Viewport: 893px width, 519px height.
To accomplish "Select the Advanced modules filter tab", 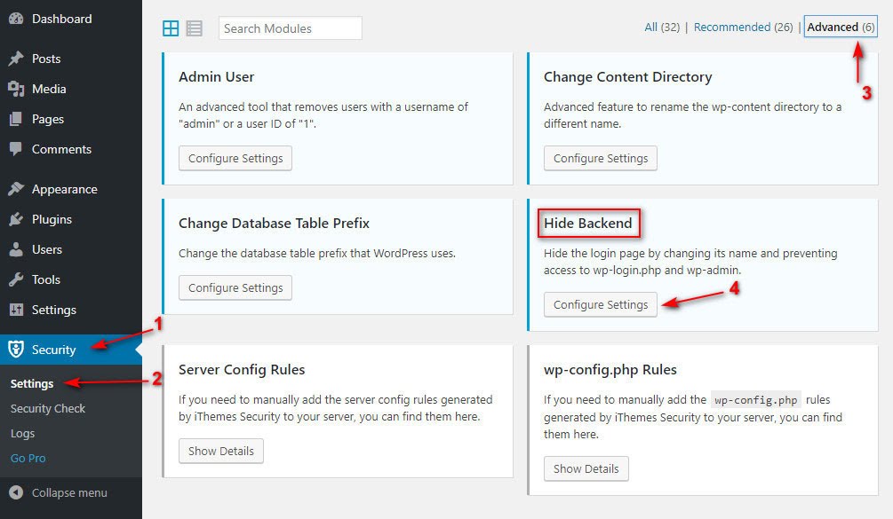I will (x=833, y=27).
